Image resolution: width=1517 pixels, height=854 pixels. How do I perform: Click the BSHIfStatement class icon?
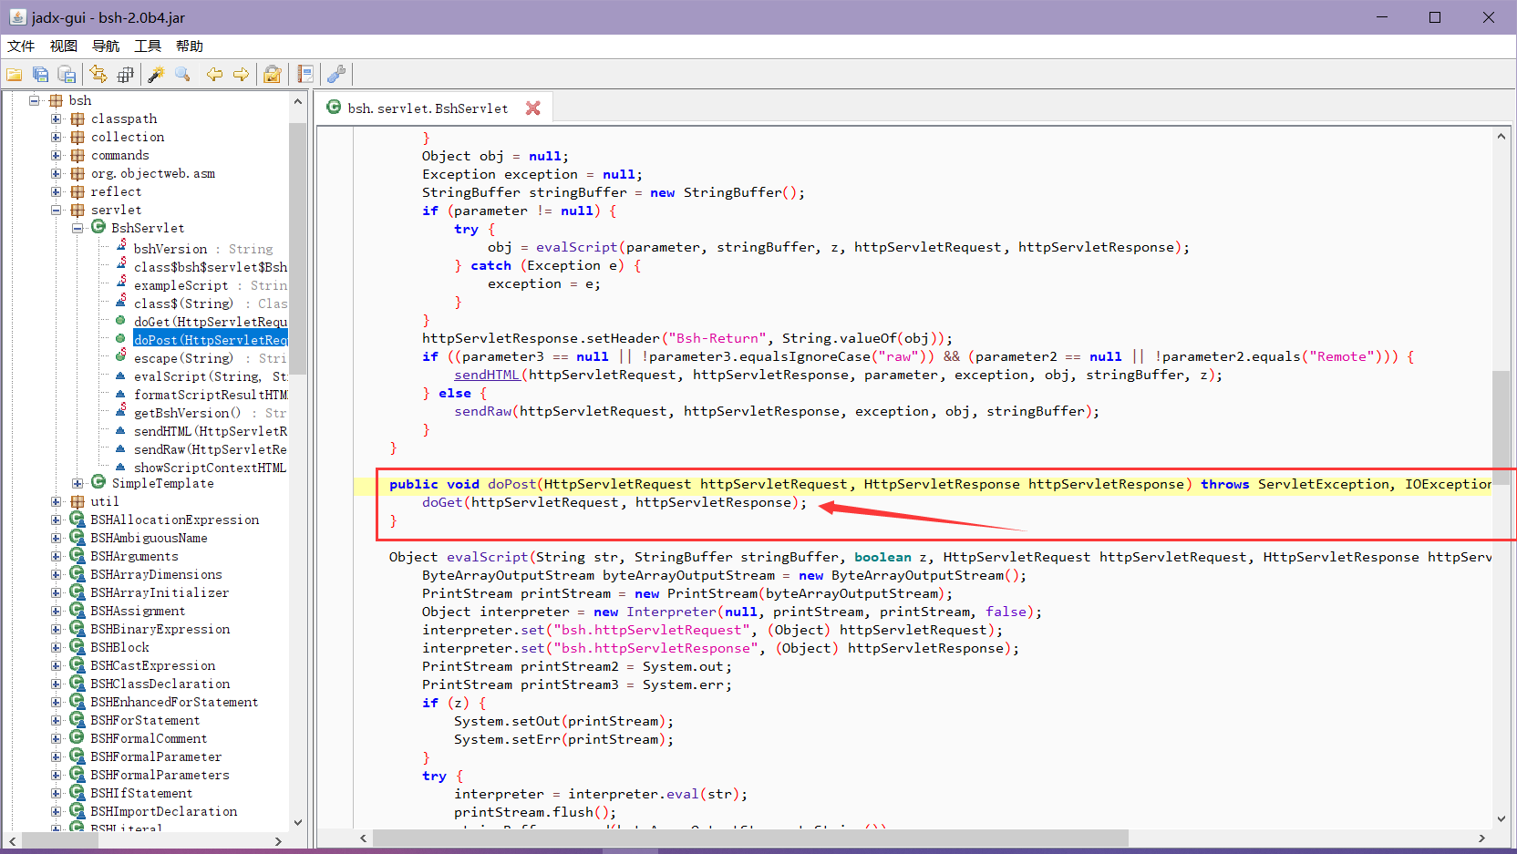tap(77, 792)
